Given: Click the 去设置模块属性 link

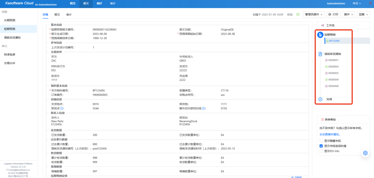Looking at the screenshot, I should [330, 134].
